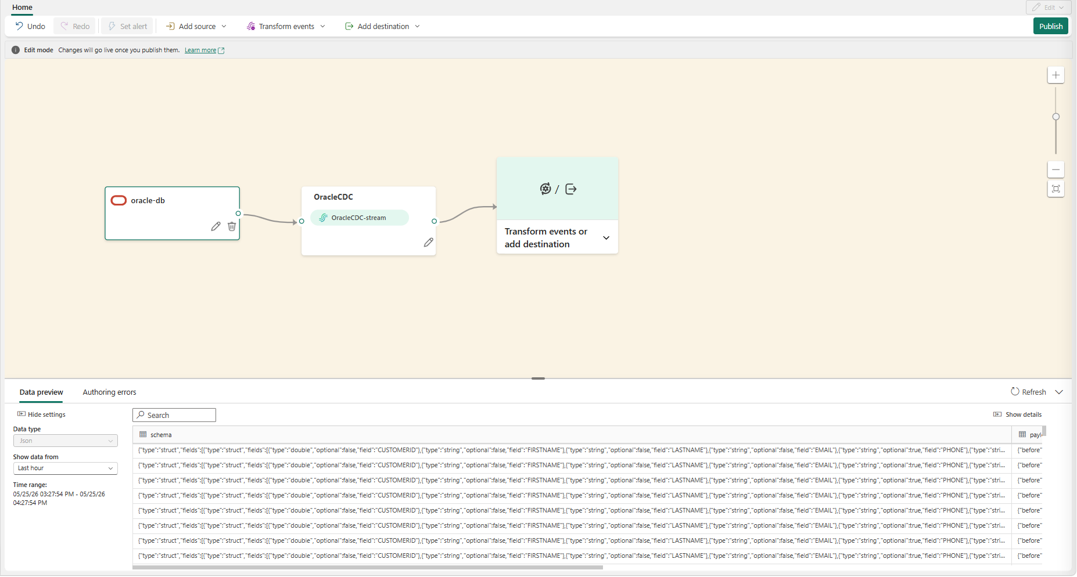The image size is (1077, 577).
Task: Click the horizontal scrollbar under the data table
Action: (368, 568)
